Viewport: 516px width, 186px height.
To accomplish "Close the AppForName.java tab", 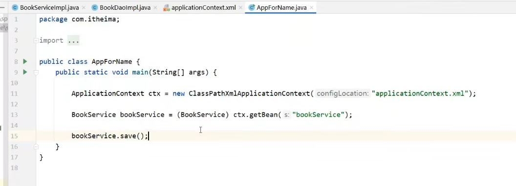I will [x=311, y=7].
